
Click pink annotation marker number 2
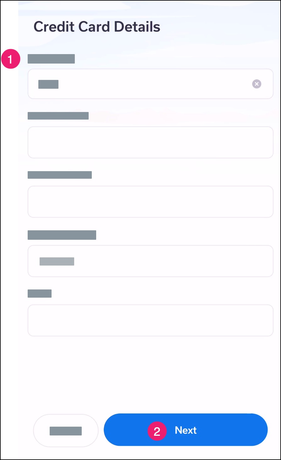(157, 431)
